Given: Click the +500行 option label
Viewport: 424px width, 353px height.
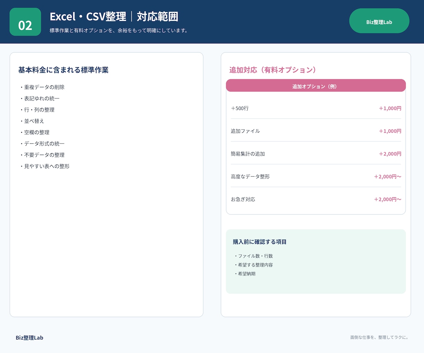Looking at the screenshot, I should (x=240, y=108).
